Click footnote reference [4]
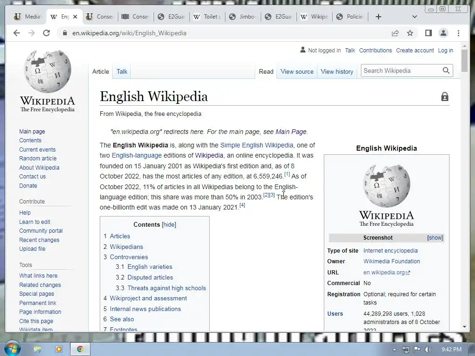The width and height of the screenshot is (475, 356). click(242, 205)
